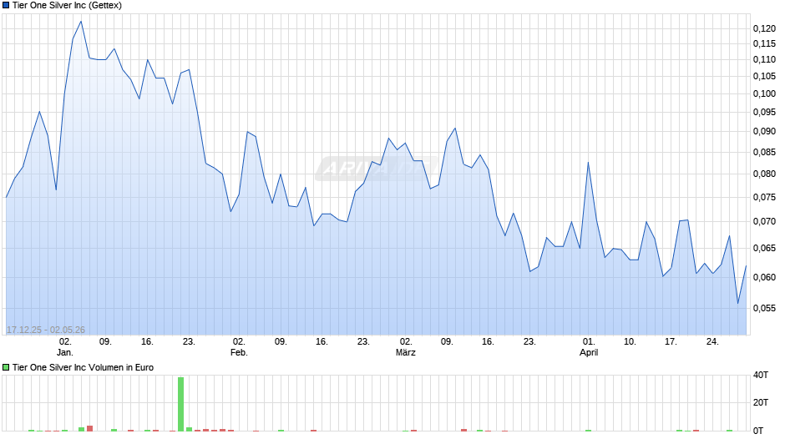The height and width of the screenshot is (439, 785).
Task: Click the 0,065 price axis label
Action: pos(764,249)
